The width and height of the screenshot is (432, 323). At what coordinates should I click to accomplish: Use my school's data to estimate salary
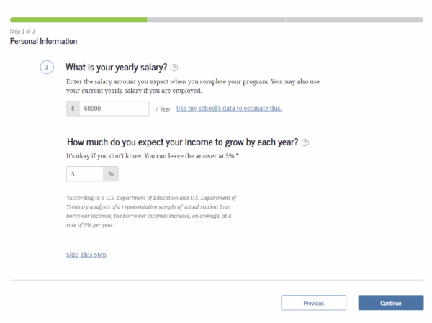(x=229, y=109)
